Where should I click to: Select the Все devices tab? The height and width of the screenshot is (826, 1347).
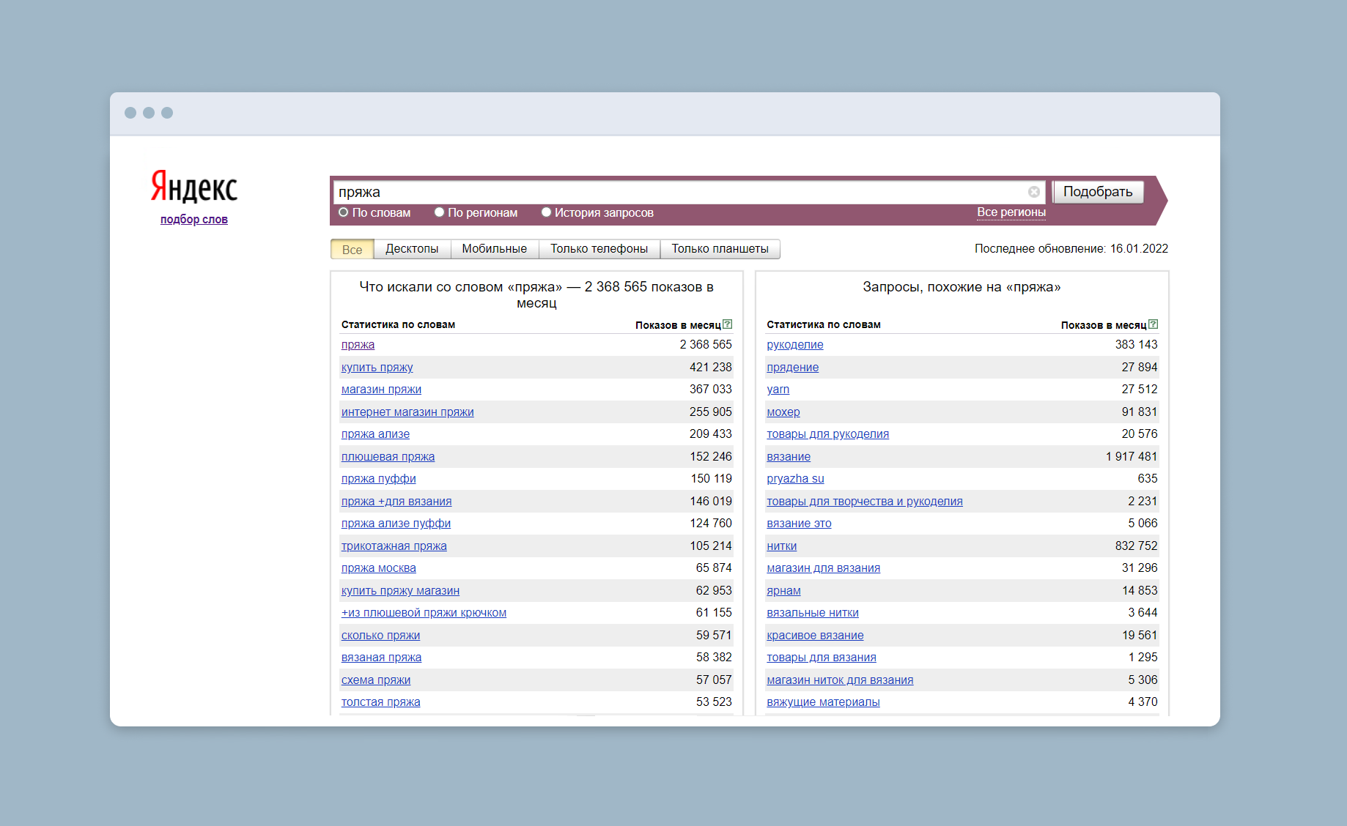[x=352, y=250]
